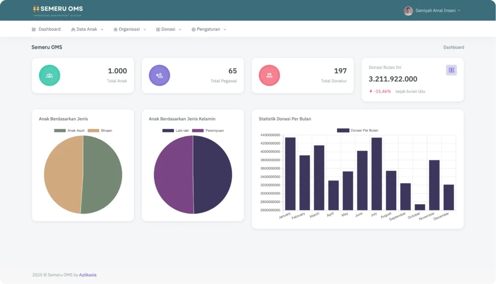Click the red down arrow percentage indicator
Image resolution: width=496 pixels, height=284 pixels.
tap(371, 92)
